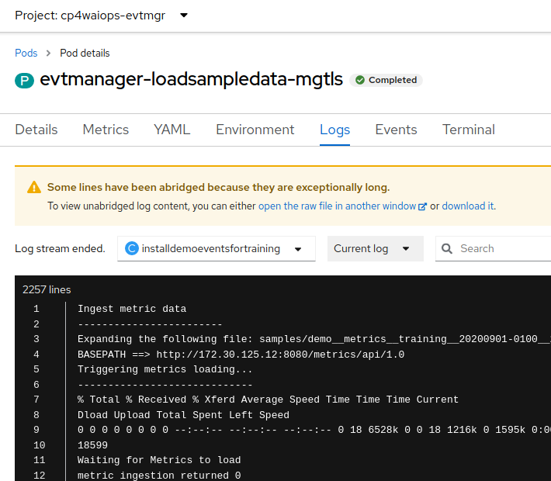Click into the log Search input field
Viewport: 551px width, 481px height.
(504, 248)
